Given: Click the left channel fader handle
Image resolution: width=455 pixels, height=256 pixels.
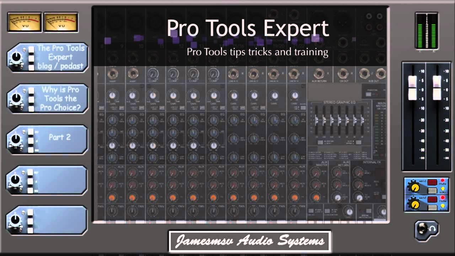Looking at the screenshot, I should click(412, 87).
